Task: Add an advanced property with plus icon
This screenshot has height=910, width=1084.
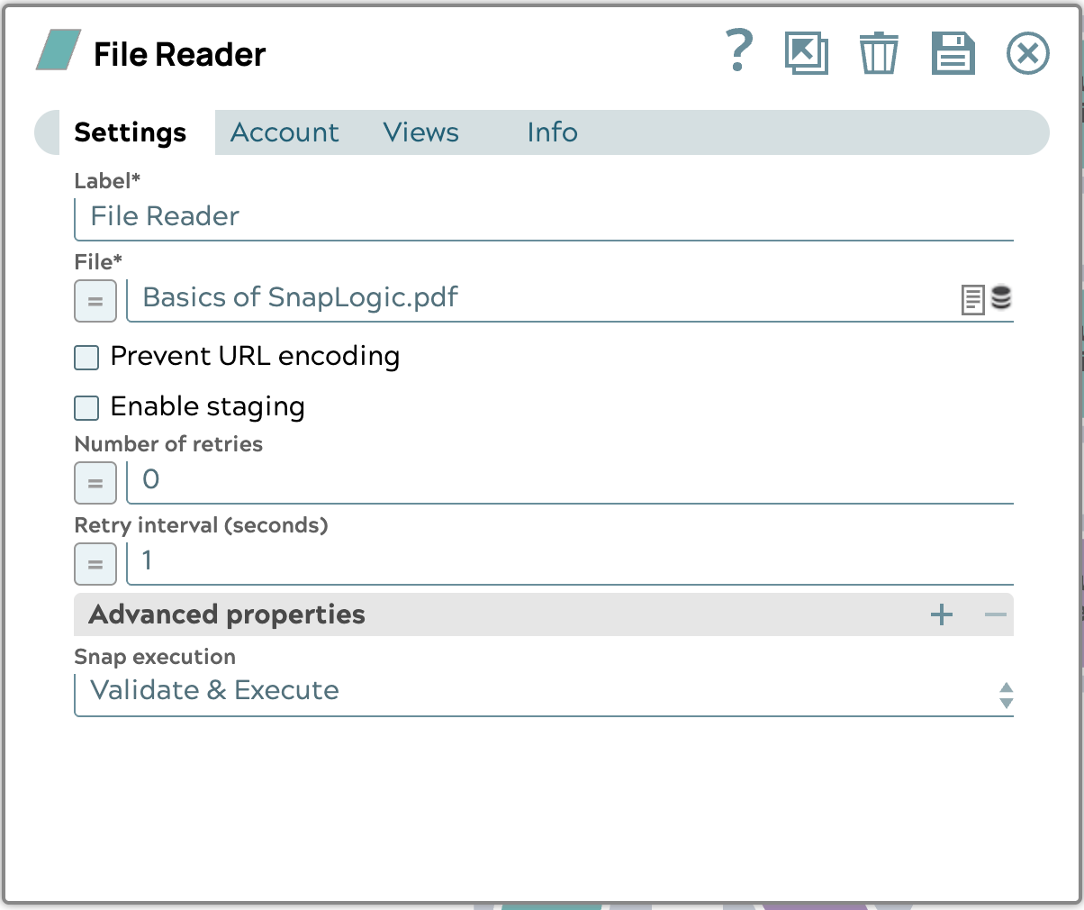Action: click(x=942, y=615)
